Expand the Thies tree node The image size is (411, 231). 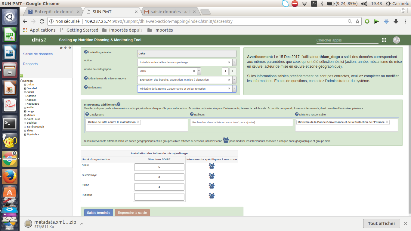click(25, 131)
